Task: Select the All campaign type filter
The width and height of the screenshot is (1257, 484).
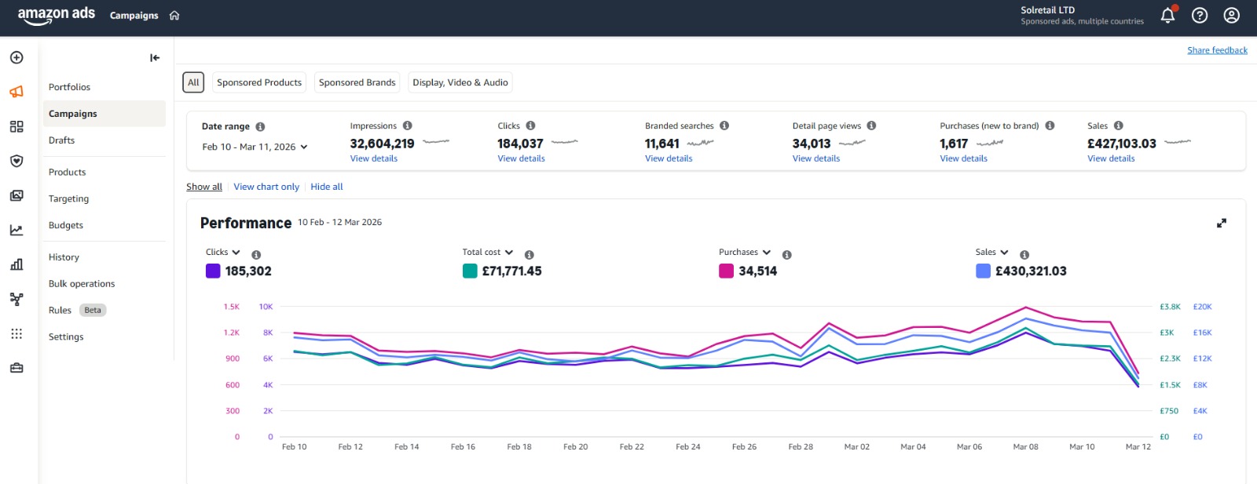Action: [x=193, y=82]
